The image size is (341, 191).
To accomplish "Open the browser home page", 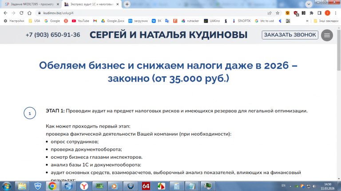I will coord(29,13).
